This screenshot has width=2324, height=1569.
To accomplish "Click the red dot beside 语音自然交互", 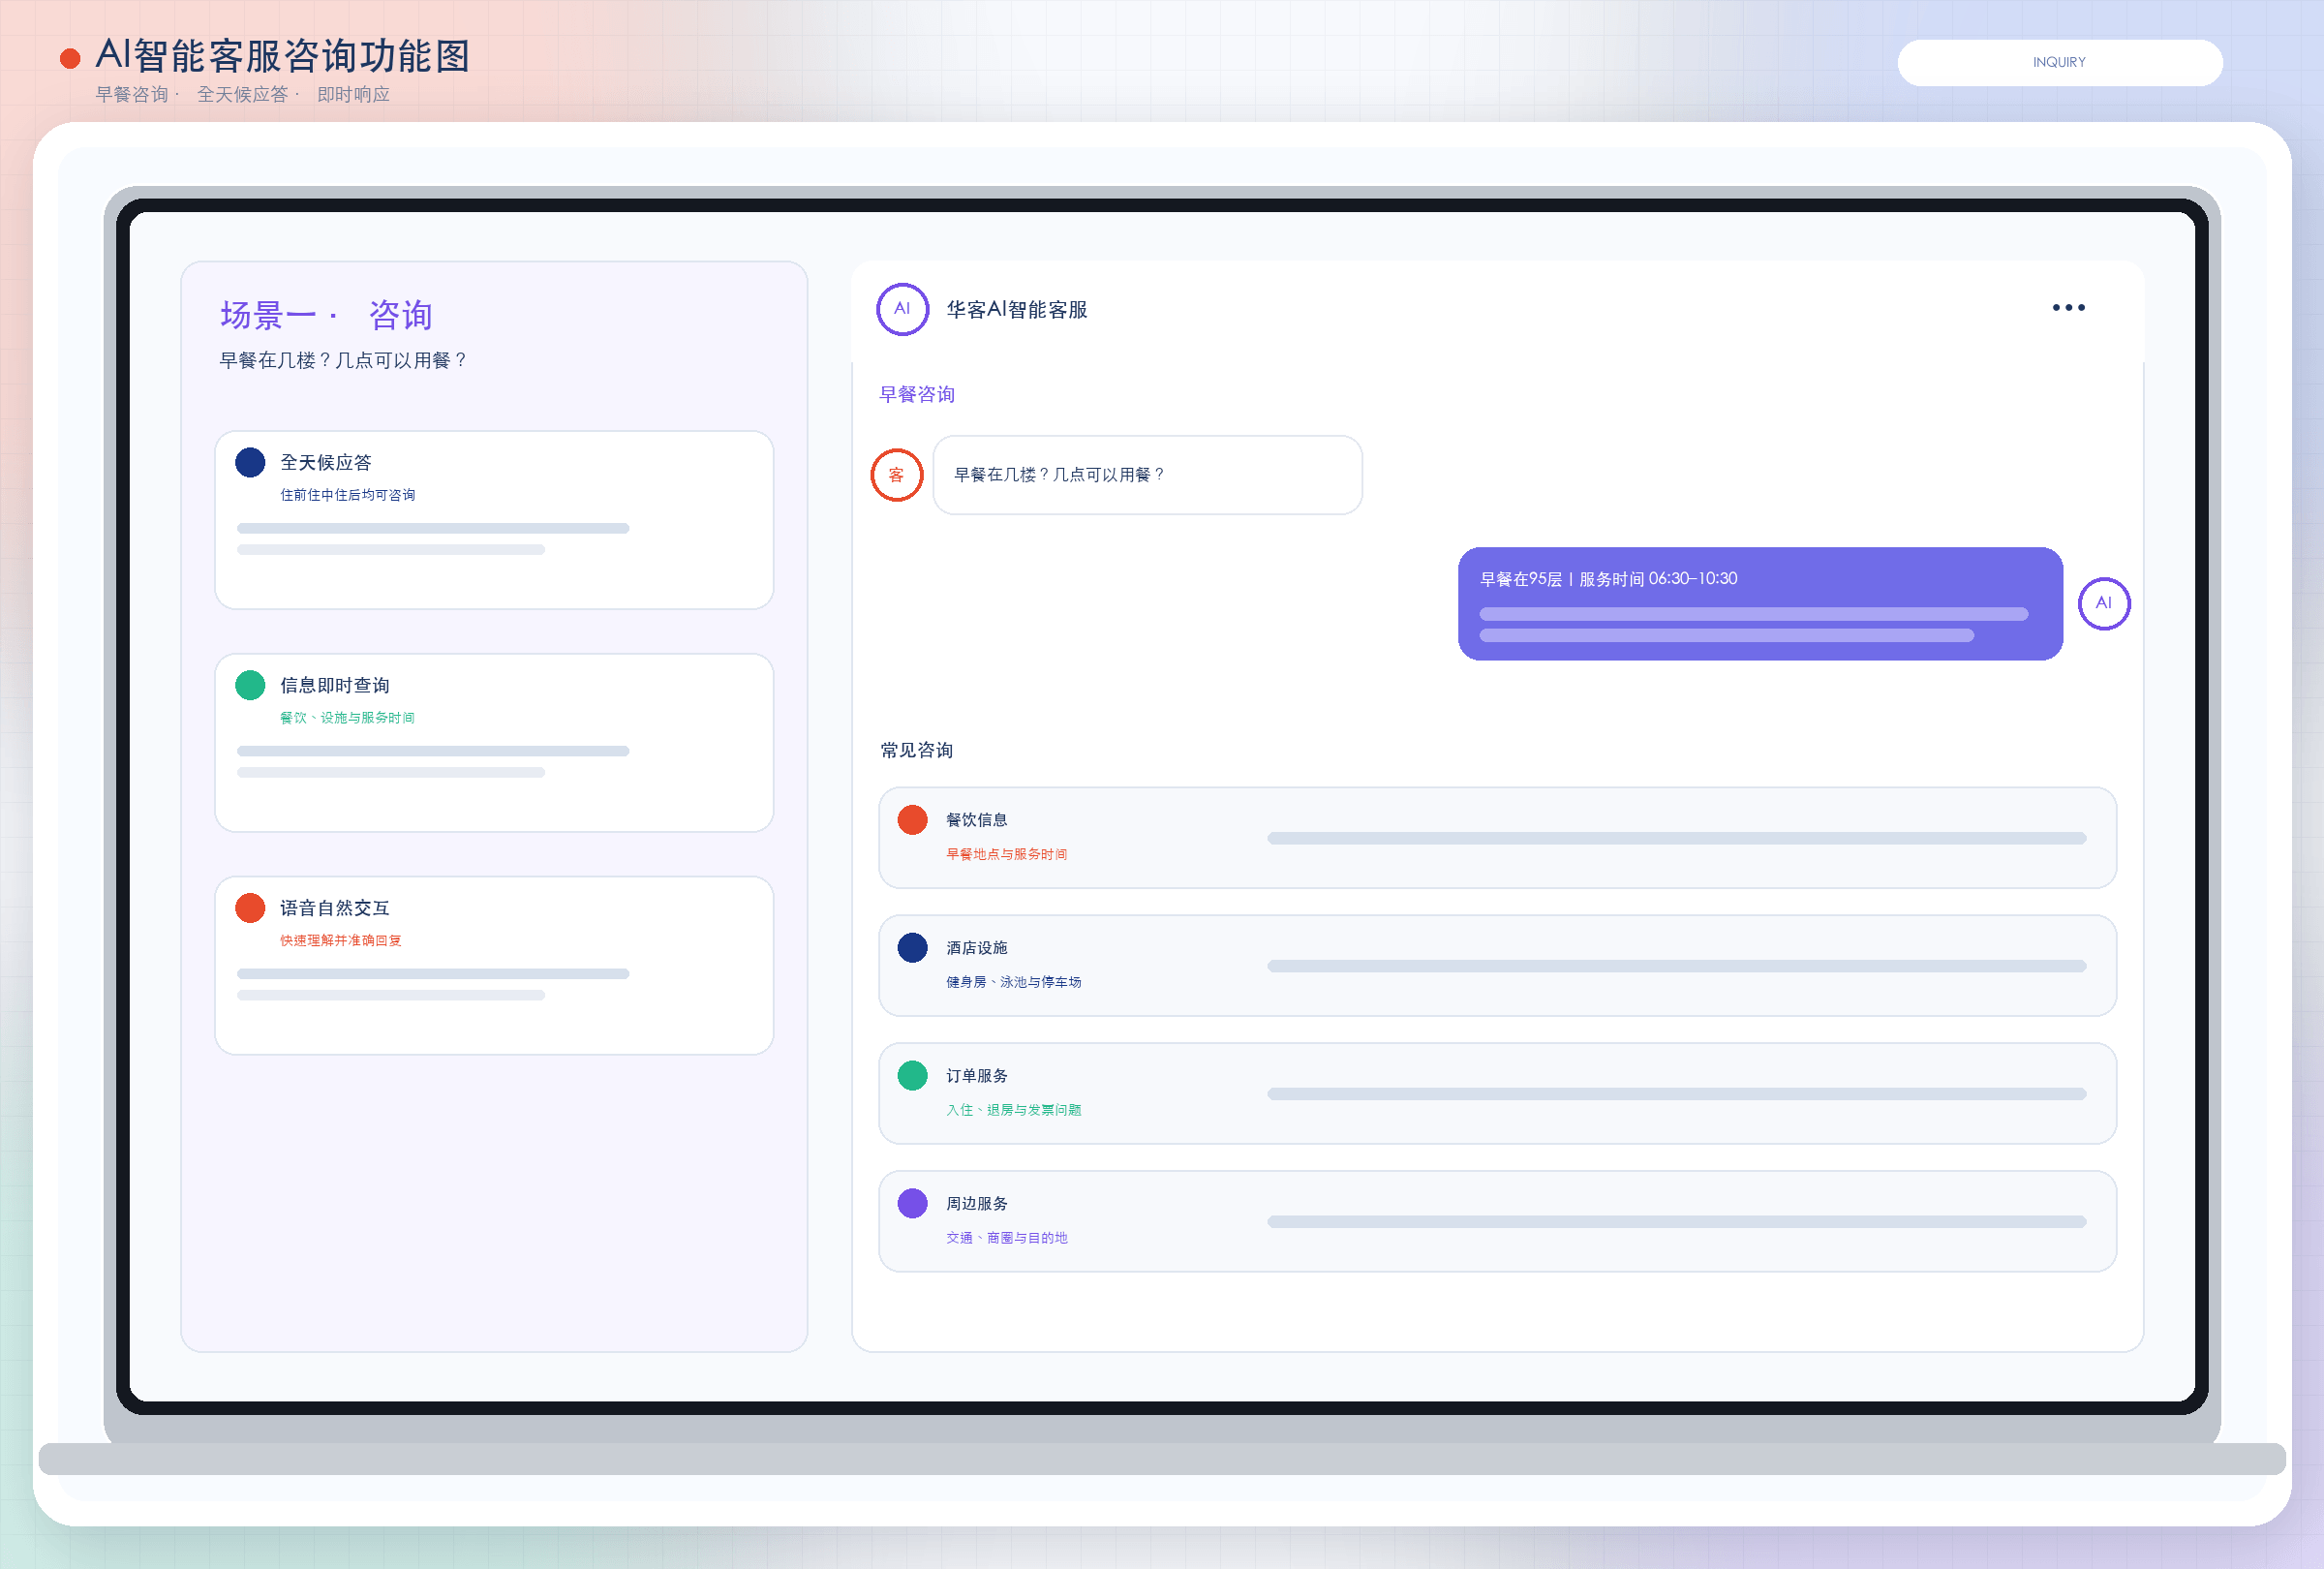I will [x=250, y=909].
